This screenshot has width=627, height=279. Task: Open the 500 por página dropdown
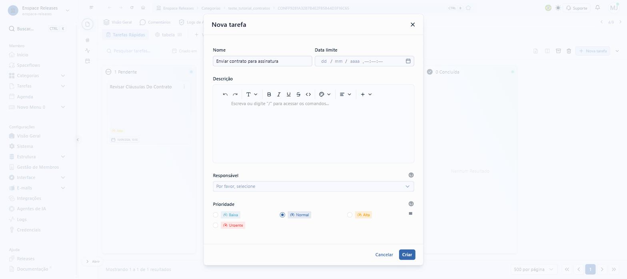point(534,269)
